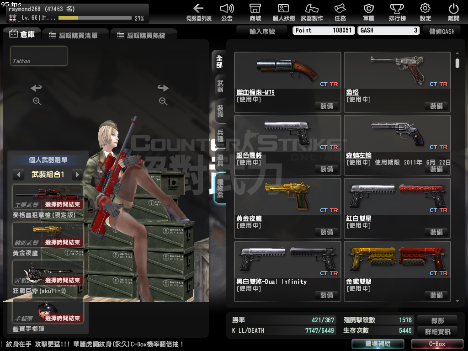The width and height of the screenshot is (468, 351).
Task: Open the 軍團 clan shield icon
Action: pyautogui.click(x=369, y=12)
